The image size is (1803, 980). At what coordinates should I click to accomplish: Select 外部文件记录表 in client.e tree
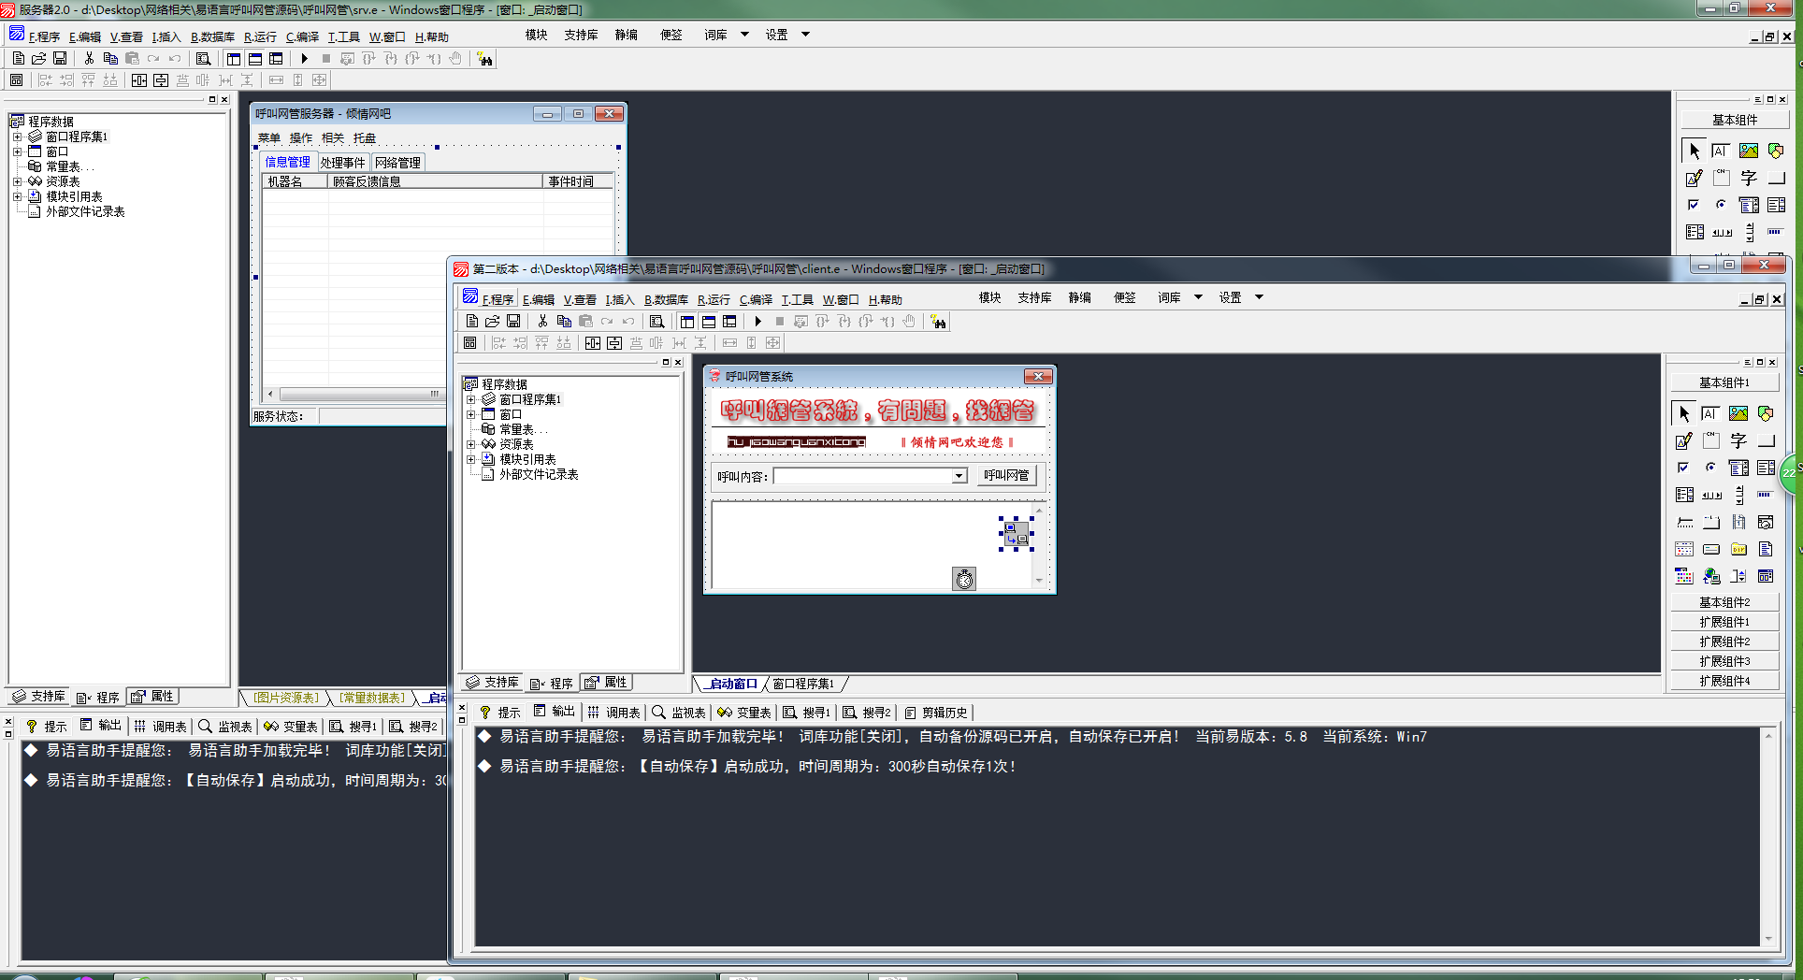(x=539, y=474)
